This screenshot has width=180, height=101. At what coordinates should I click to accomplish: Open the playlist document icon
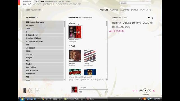(x=37, y=90)
